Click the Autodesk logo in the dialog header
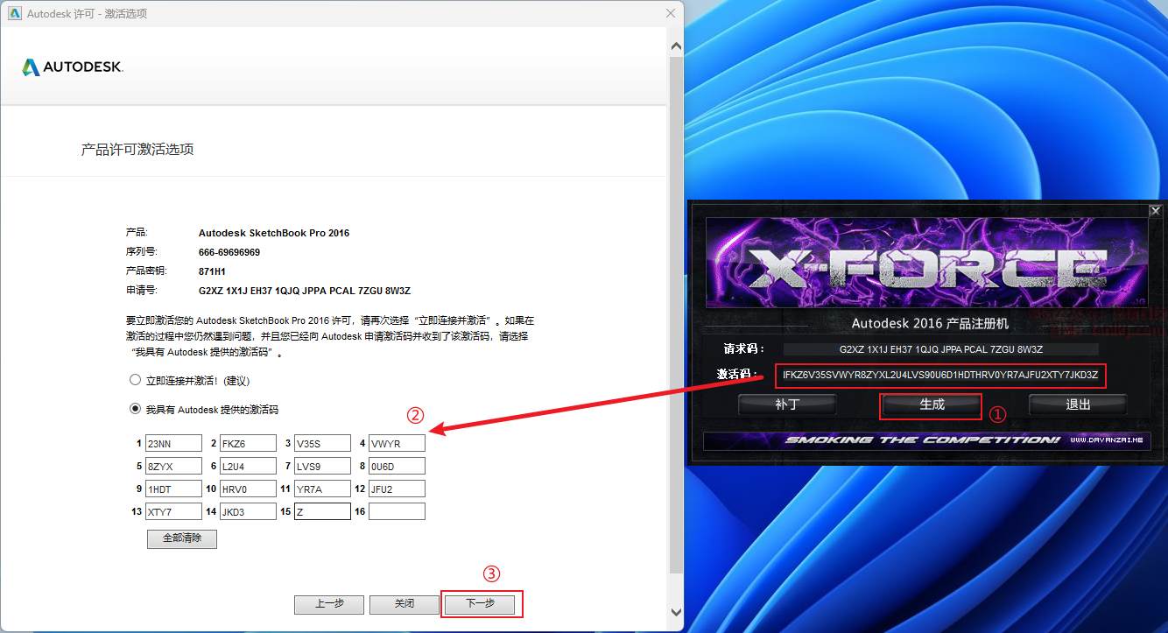Image resolution: width=1168 pixels, height=633 pixels. coord(73,67)
